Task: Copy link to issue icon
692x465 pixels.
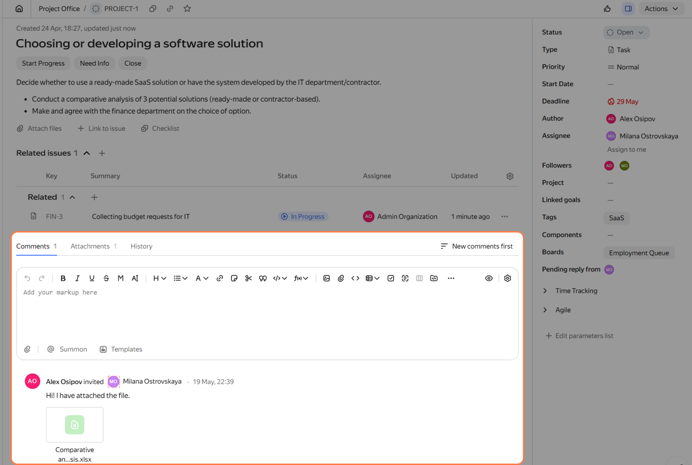Action: 170,9
